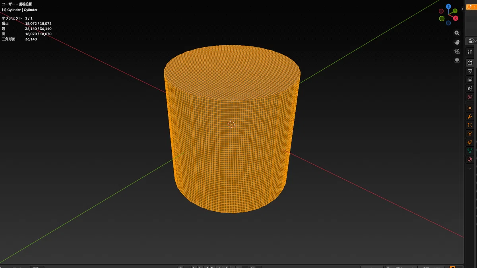Open the Object properties orange square tab

(x=470, y=108)
